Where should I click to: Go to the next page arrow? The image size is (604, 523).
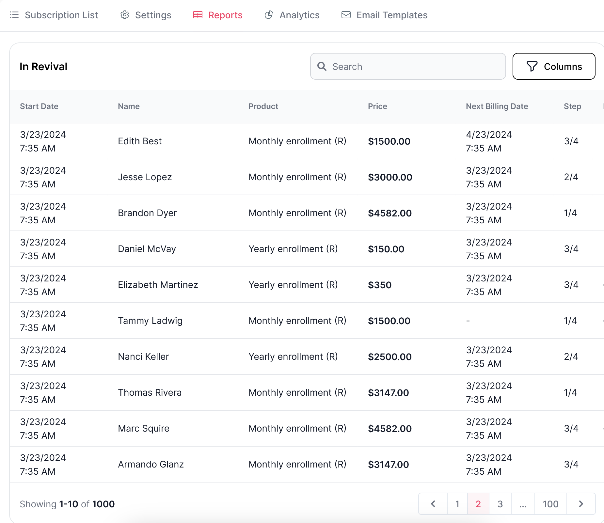click(x=581, y=504)
